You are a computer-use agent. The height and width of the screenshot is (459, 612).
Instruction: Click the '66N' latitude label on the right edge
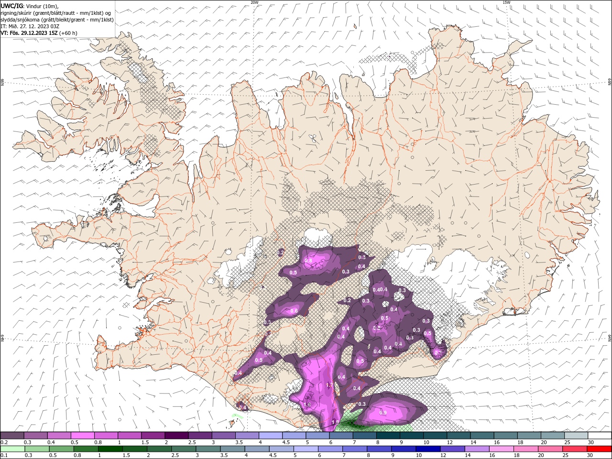(610, 82)
